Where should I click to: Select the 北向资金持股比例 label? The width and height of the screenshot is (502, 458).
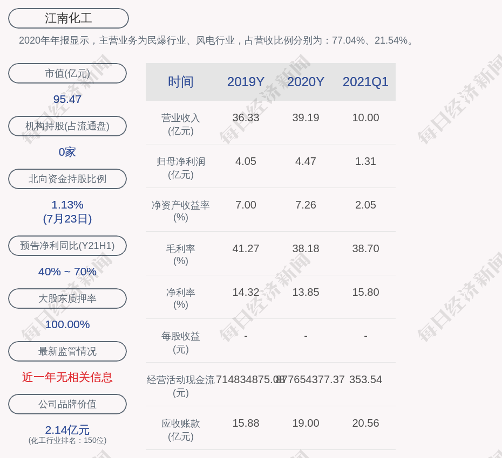click(x=67, y=179)
